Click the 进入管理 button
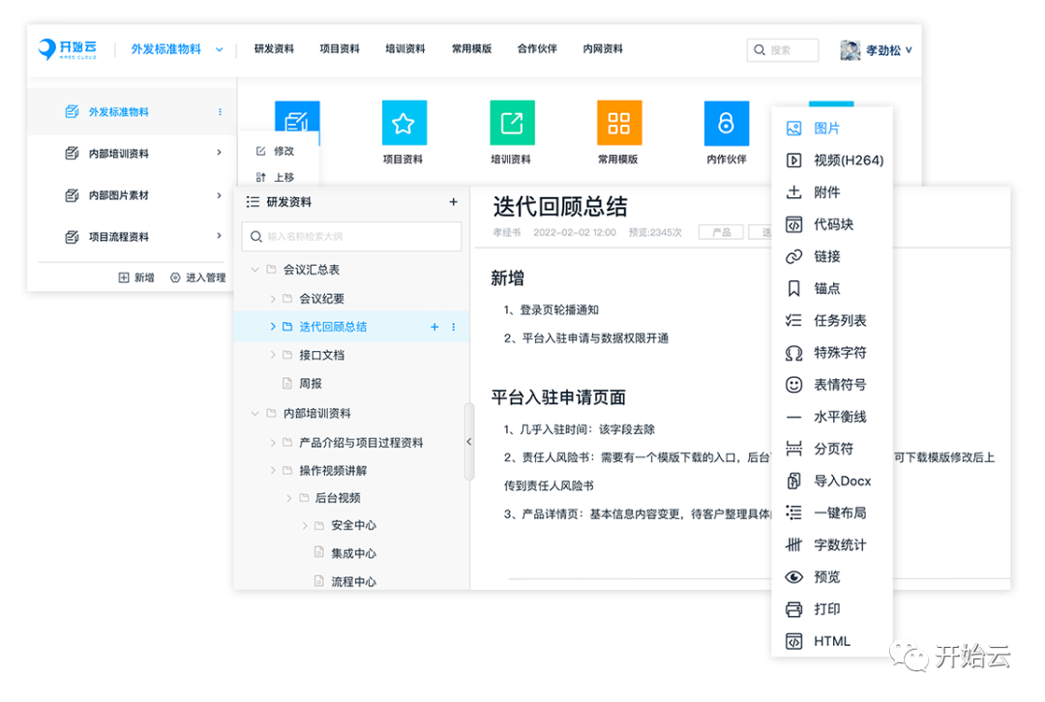1045x702 pixels. click(197, 278)
